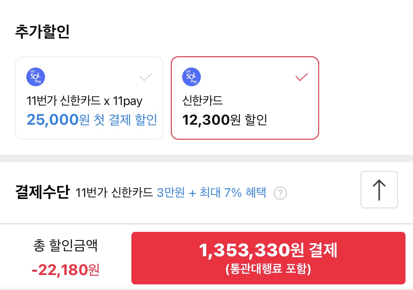The height and width of the screenshot is (290, 413).
Task: Click empty space right of the 12,300원 할인 text
Action: tap(291, 120)
